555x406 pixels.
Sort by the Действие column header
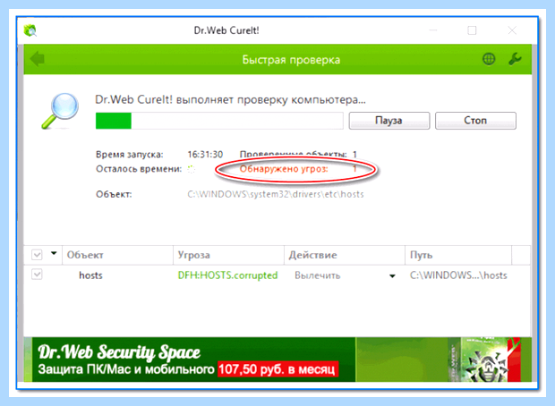click(x=345, y=255)
